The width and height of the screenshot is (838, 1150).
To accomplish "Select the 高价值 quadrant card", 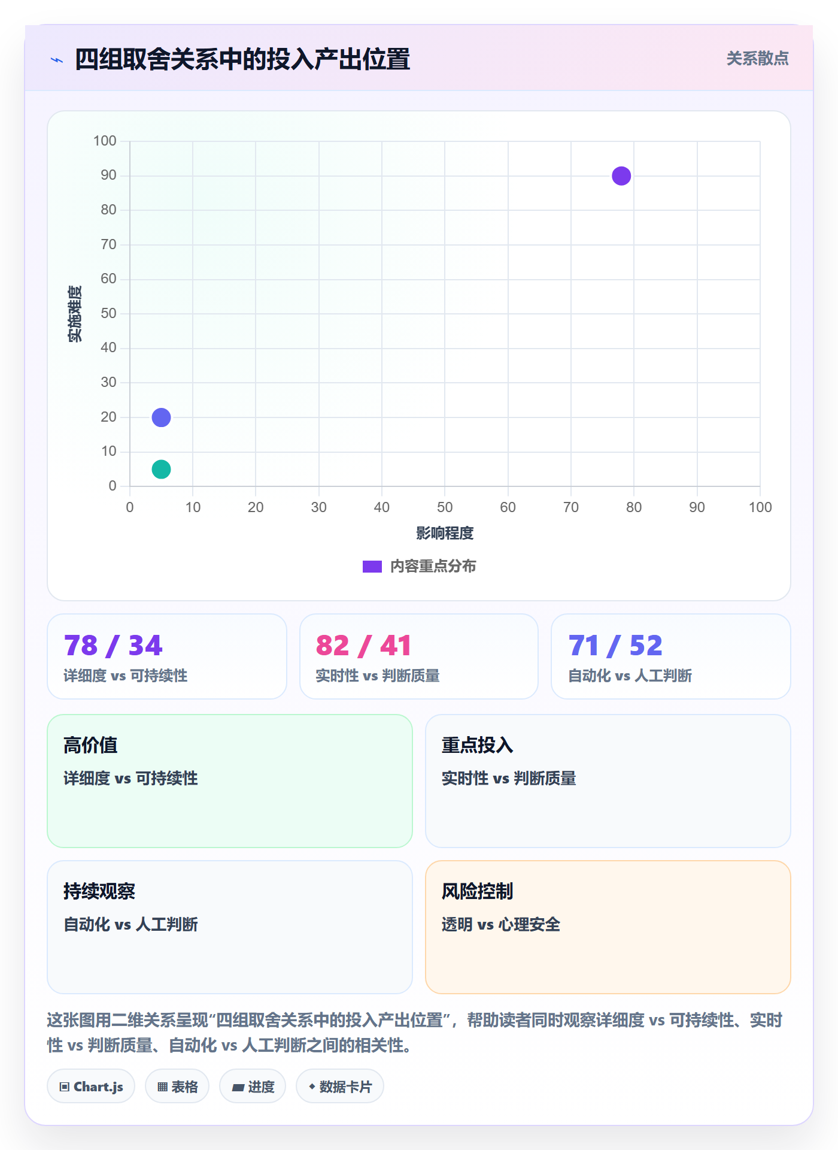I will pos(230,781).
